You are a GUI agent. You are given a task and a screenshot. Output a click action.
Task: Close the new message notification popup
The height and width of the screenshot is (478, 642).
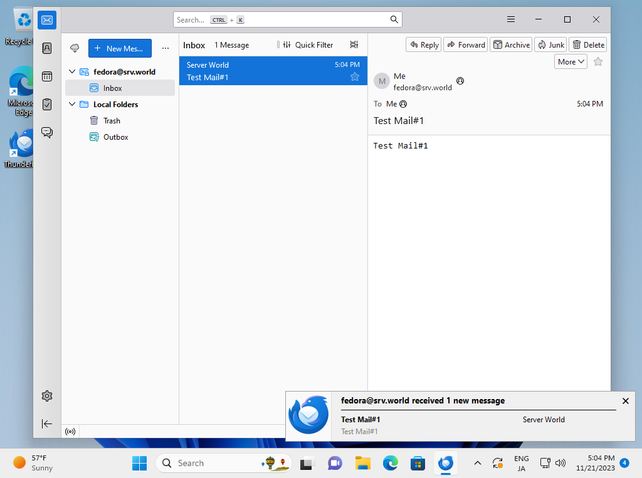pos(626,401)
